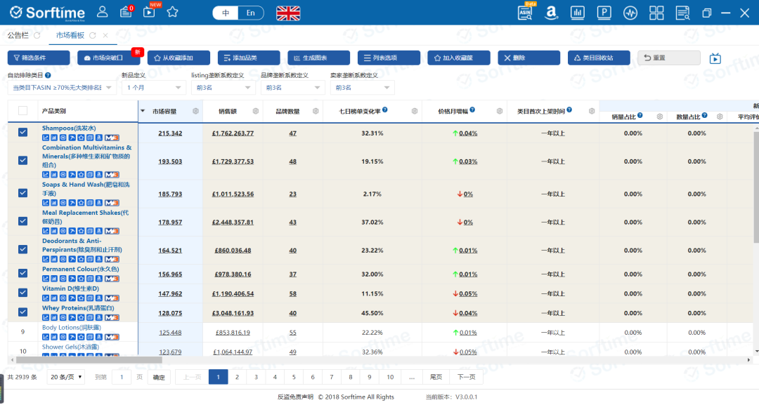Viewport: 759px width, 405px height.
Task: Open settings gear for 类目首次上架时间 column
Action: point(592,111)
